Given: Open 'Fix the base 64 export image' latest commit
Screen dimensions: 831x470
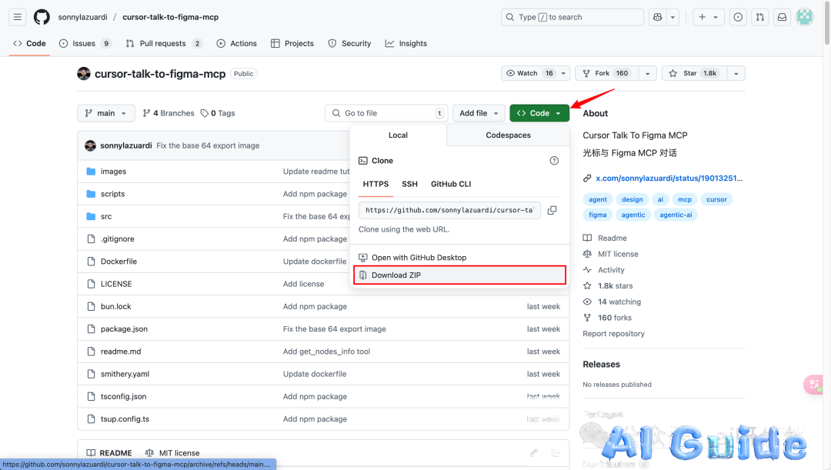Looking at the screenshot, I should click(208, 145).
